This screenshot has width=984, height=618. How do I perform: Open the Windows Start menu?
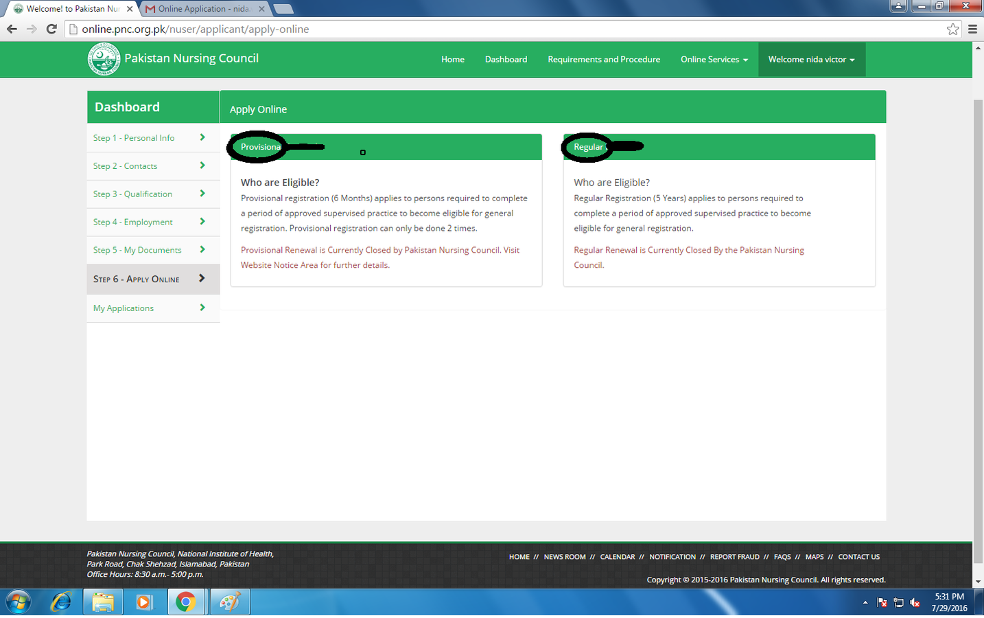point(17,602)
